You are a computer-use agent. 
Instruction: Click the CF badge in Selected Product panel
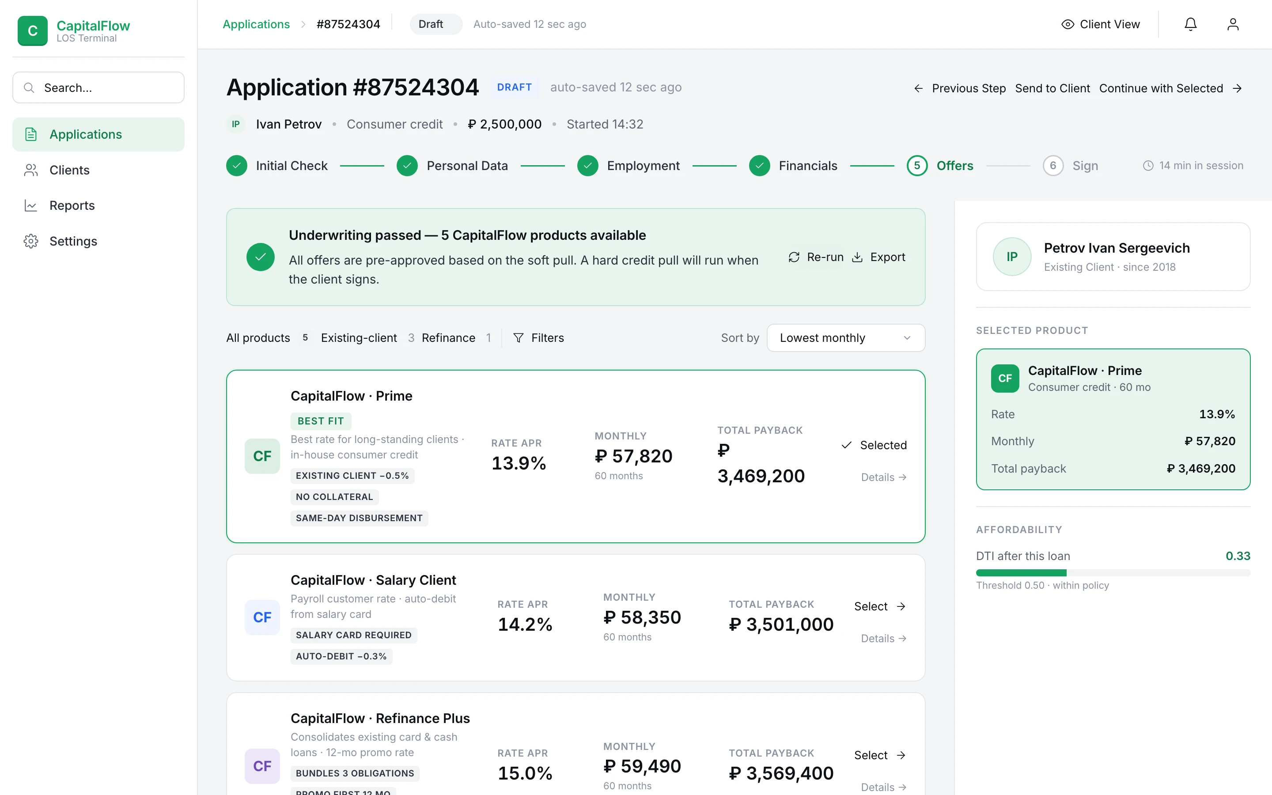tap(1005, 379)
